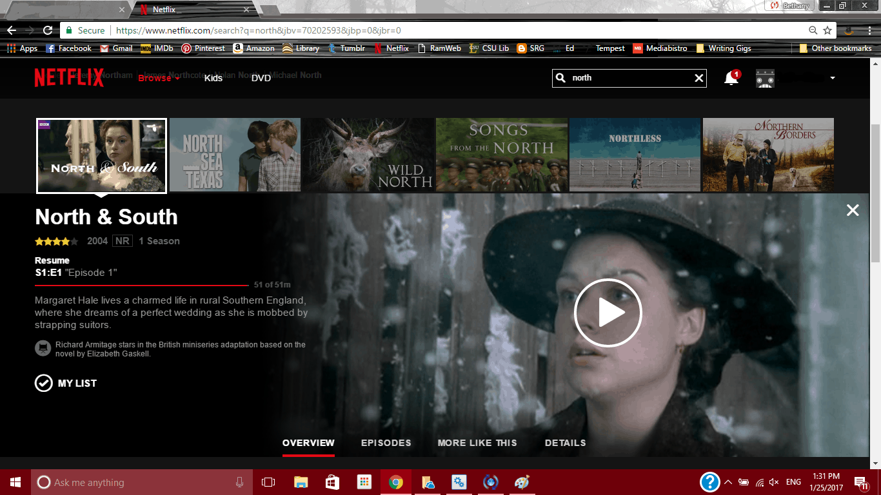Switch to the Episodes tab
This screenshot has height=495, width=881.
pos(386,443)
